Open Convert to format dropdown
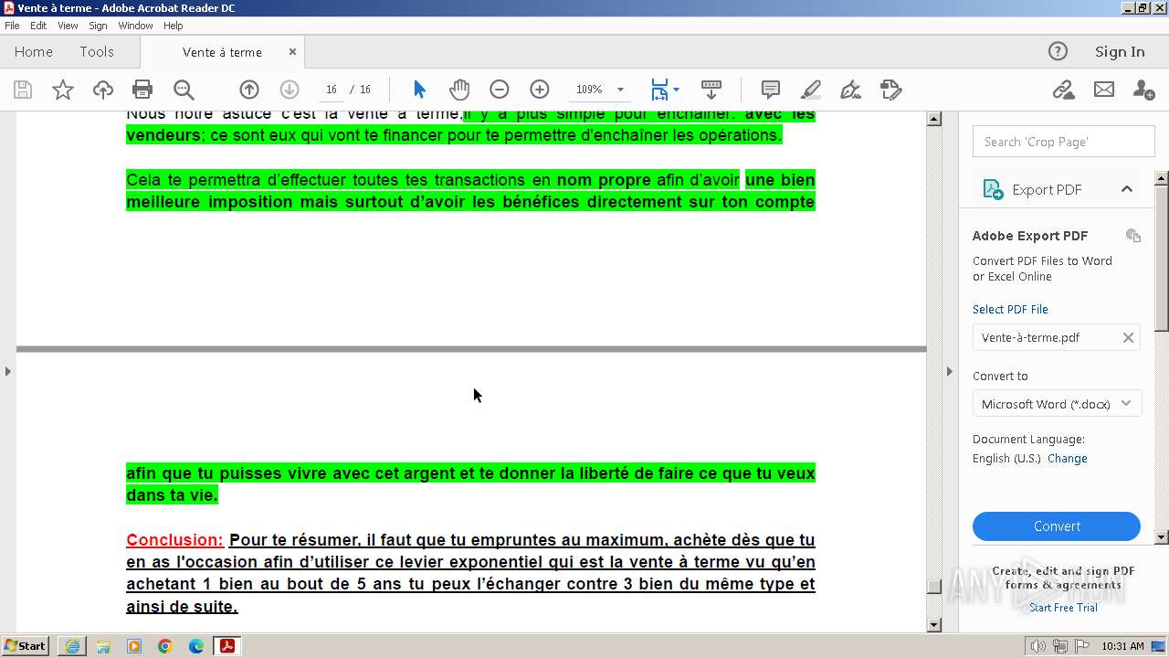Screen dimensions: 1169x658 (x=1058, y=404)
